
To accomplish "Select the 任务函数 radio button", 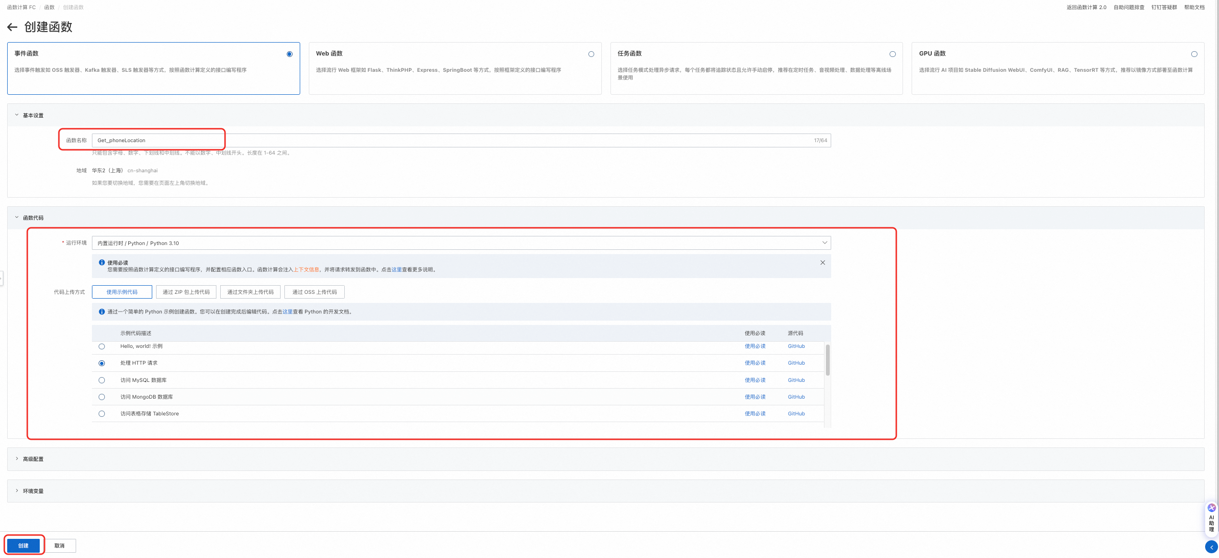I will click(x=892, y=54).
